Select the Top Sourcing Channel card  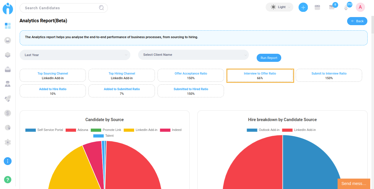click(53, 75)
